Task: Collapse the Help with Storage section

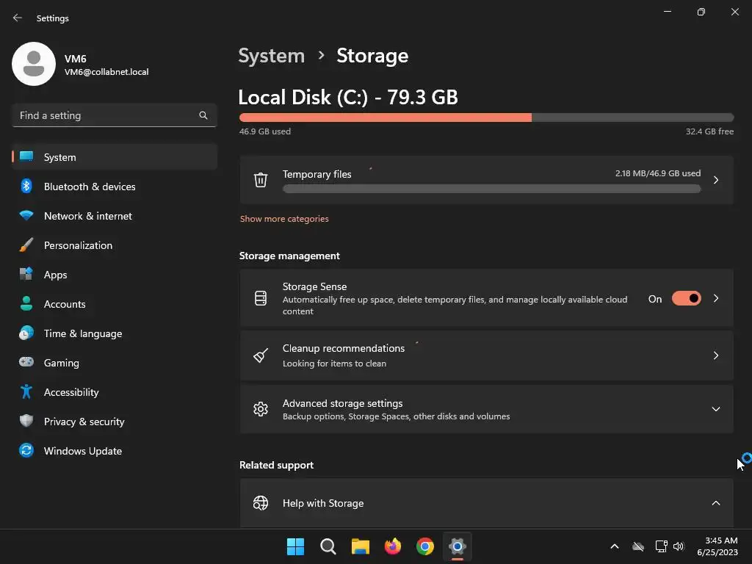Action: 715,503
